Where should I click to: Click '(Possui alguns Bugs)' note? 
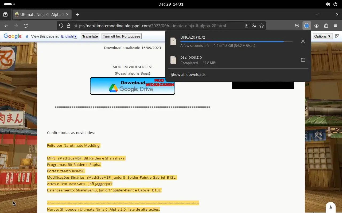tap(133, 73)
